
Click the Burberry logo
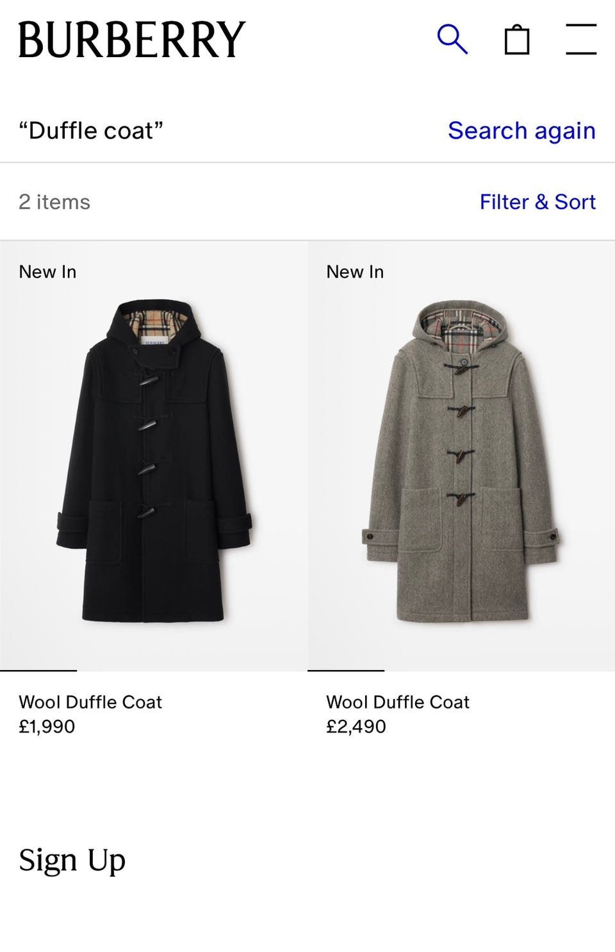click(131, 40)
